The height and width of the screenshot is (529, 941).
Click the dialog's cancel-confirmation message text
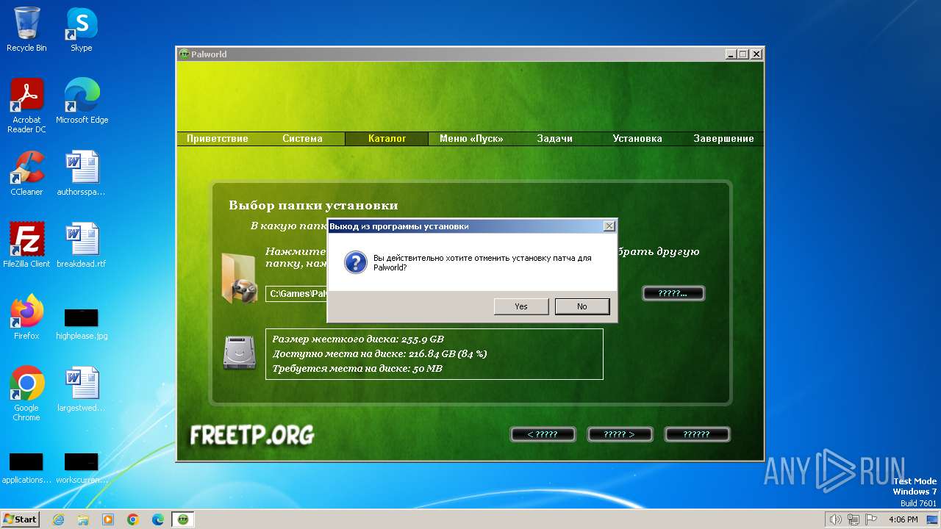click(x=482, y=263)
